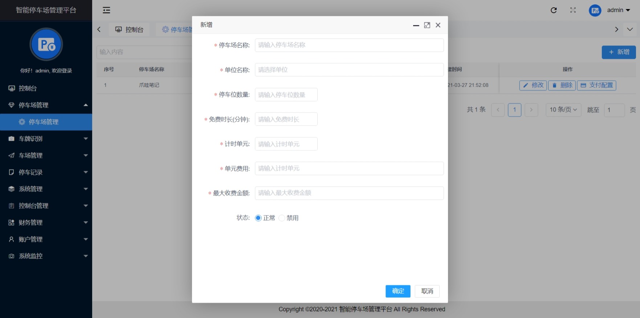Focus the 免费时长 input field
Image resolution: width=640 pixels, height=318 pixels.
(286, 119)
